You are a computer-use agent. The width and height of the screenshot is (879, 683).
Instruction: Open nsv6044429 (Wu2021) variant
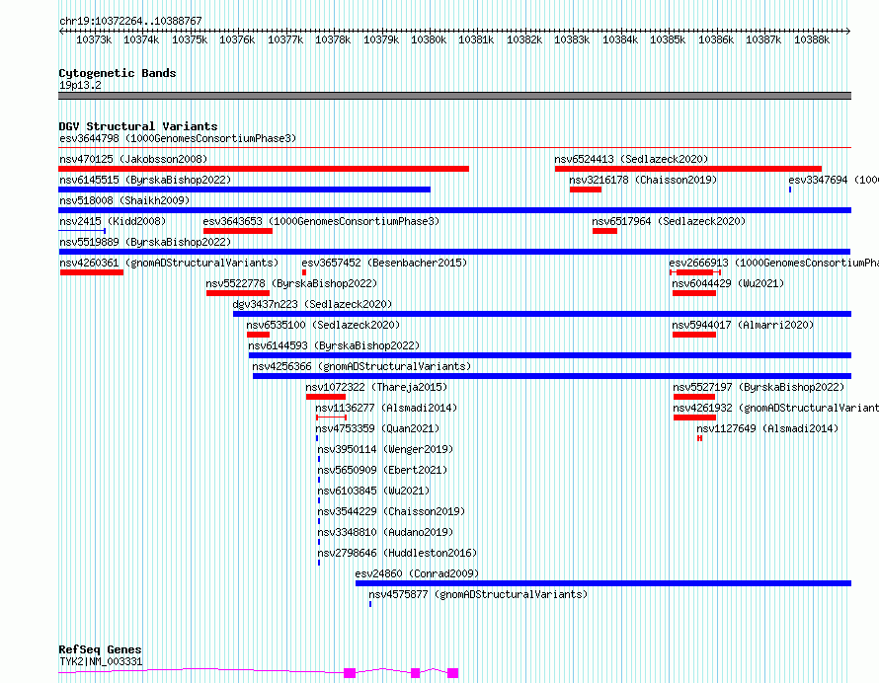click(x=728, y=283)
